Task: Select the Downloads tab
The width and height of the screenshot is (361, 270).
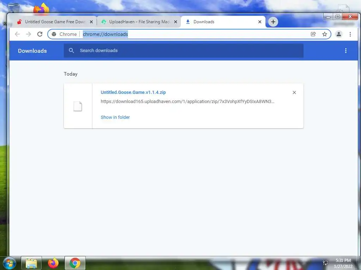Action: point(223,22)
